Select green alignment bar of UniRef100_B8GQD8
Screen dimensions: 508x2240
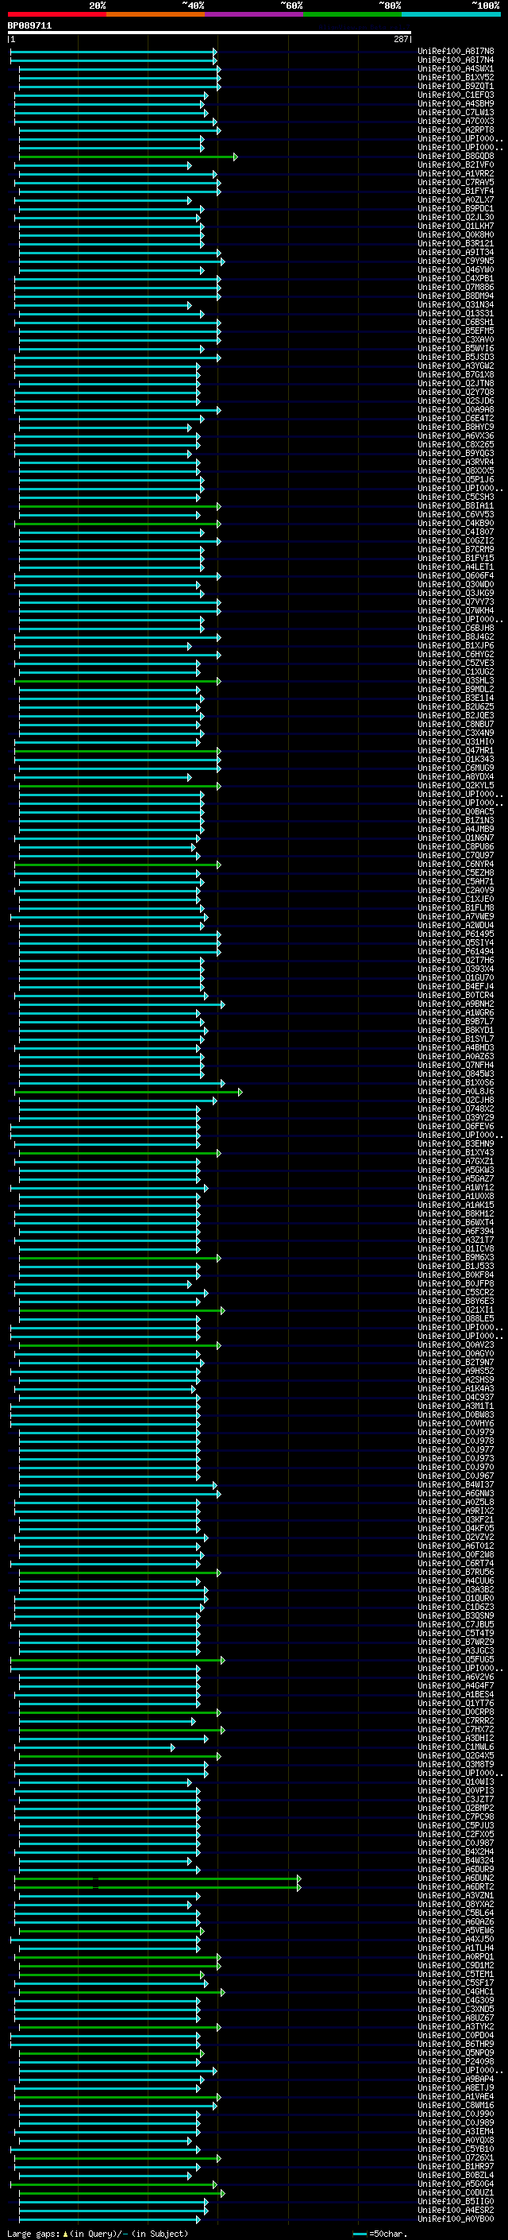tap(127, 157)
